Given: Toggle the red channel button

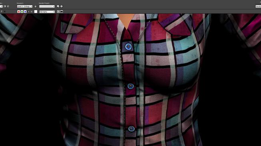Looking at the screenshot, I should pyautogui.click(x=19, y=12).
